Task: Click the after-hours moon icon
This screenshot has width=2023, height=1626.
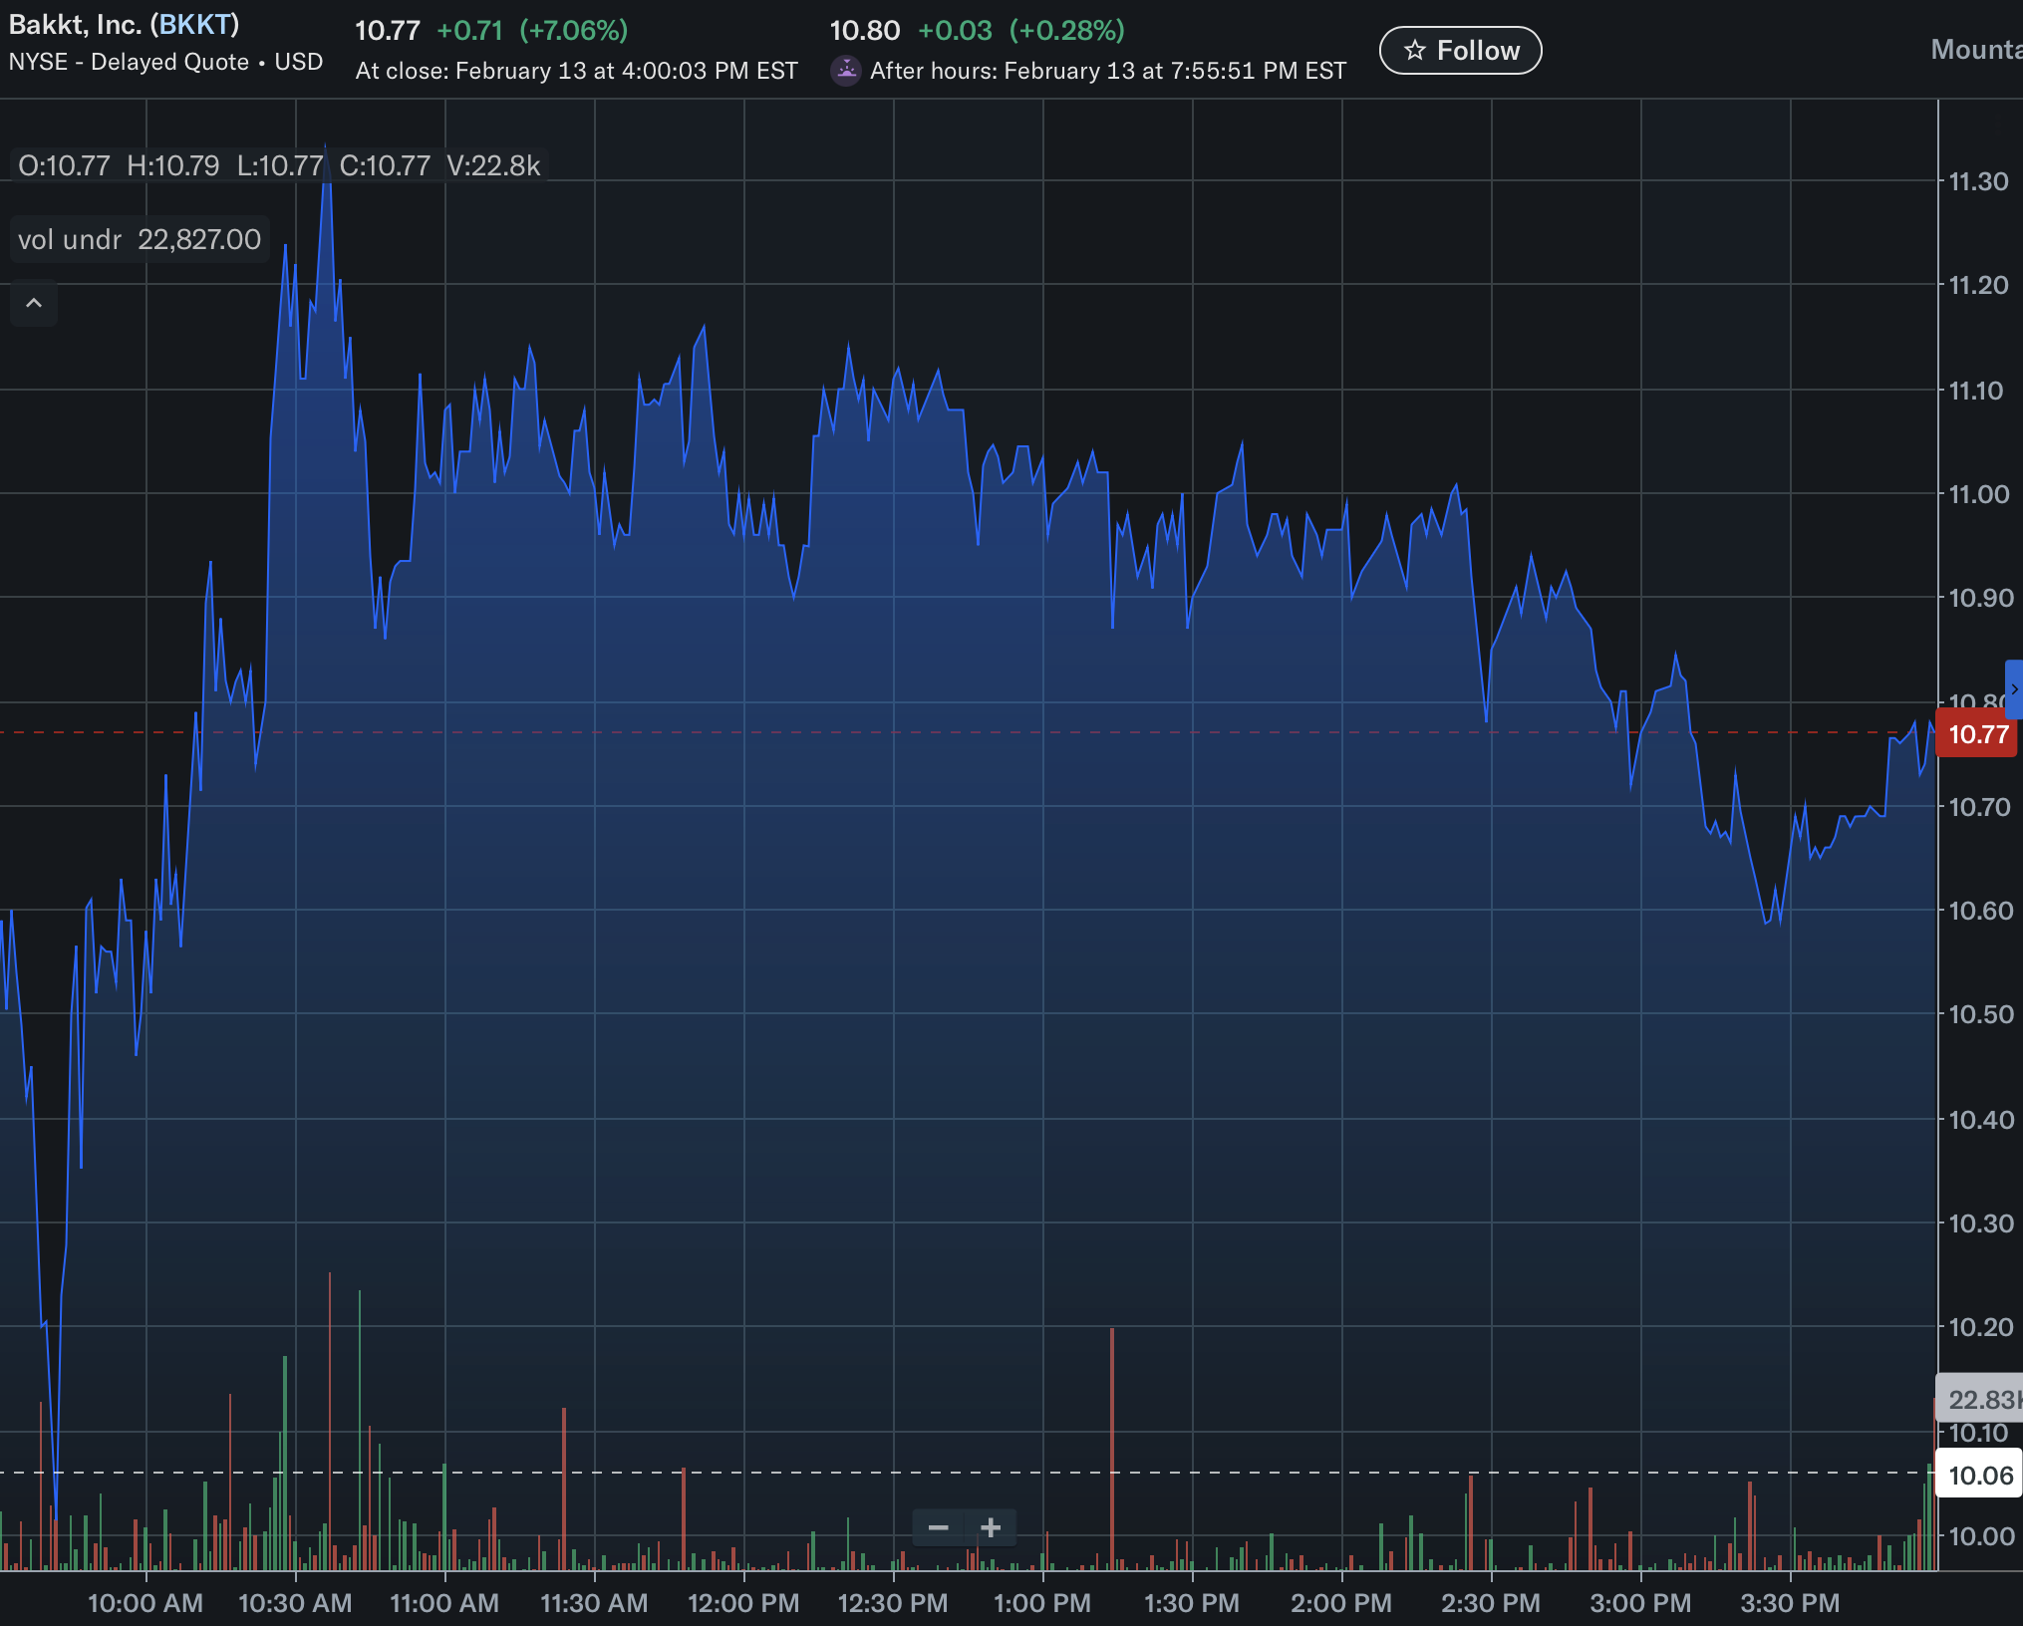Action: [846, 71]
